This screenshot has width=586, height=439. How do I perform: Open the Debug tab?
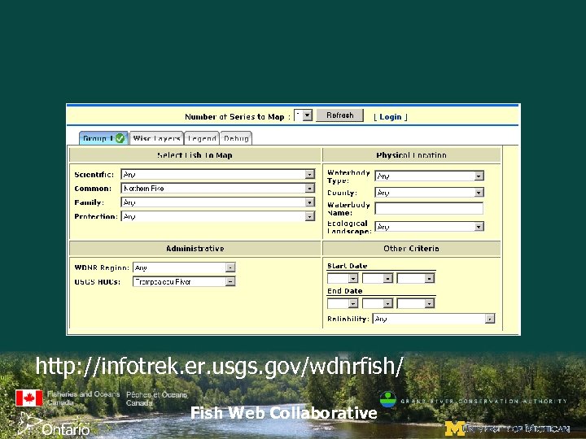(236, 138)
